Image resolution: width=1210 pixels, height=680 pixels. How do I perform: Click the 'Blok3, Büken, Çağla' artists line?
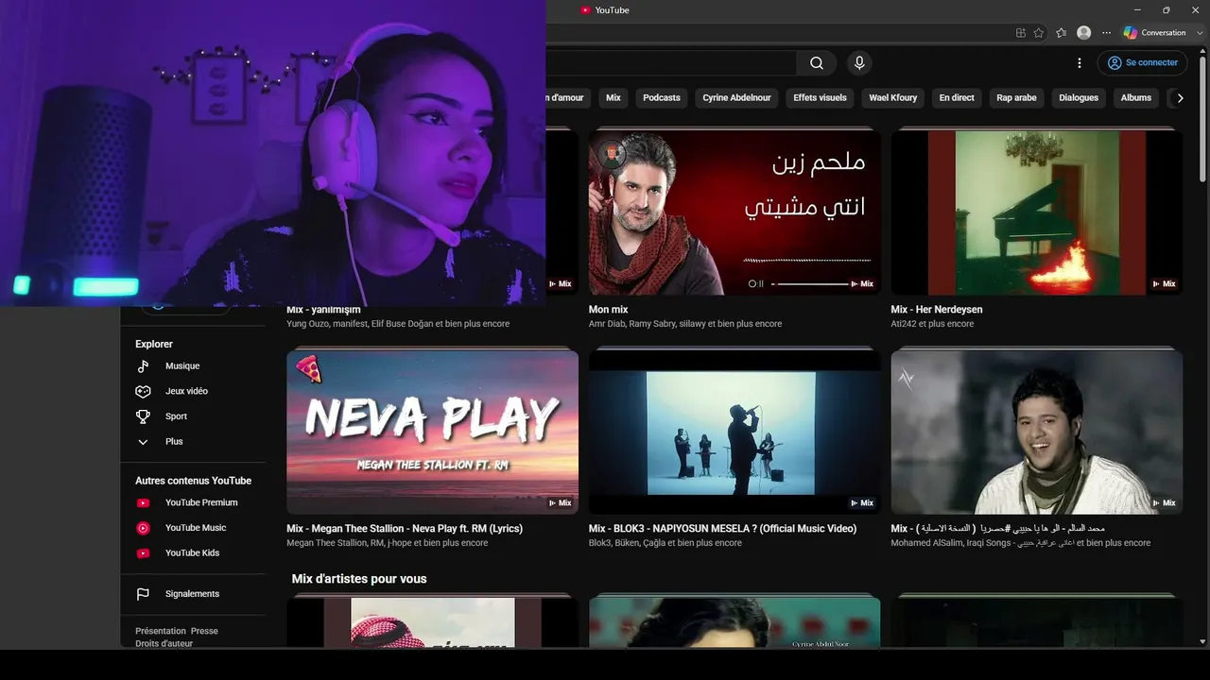(665, 543)
